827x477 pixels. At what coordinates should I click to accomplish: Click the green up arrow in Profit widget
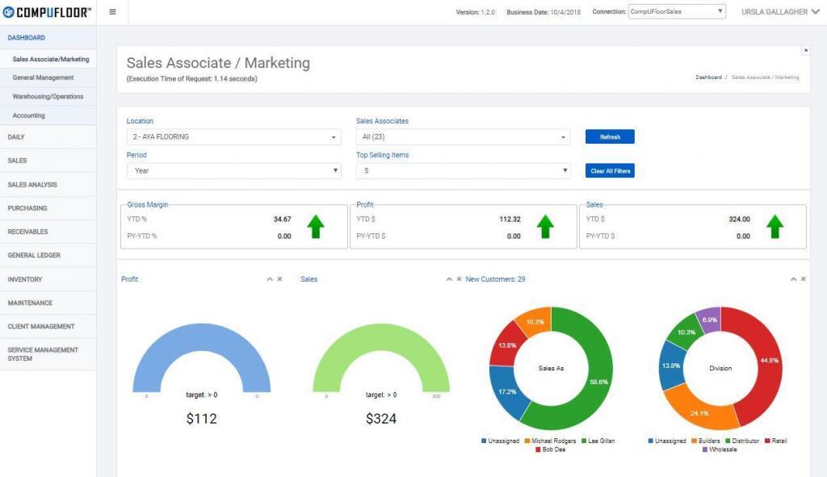tap(545, 227)
